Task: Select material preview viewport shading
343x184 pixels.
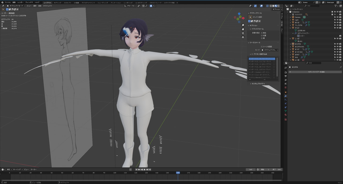Action: (x=276, y=6)
